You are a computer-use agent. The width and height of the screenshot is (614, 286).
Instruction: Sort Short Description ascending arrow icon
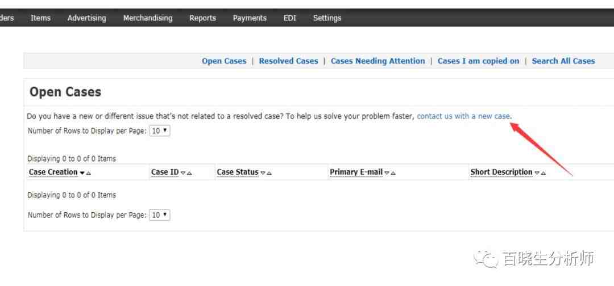544,173
